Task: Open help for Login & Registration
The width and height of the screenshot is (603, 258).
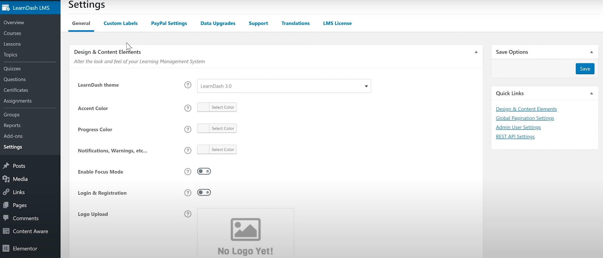Action: coord(188,193)
